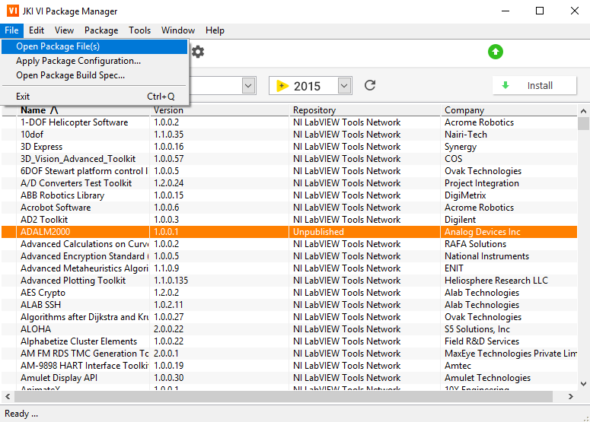Open the LabVIEW version 2015 dropdown
590x422 pixels.
(x=344, y=86)
